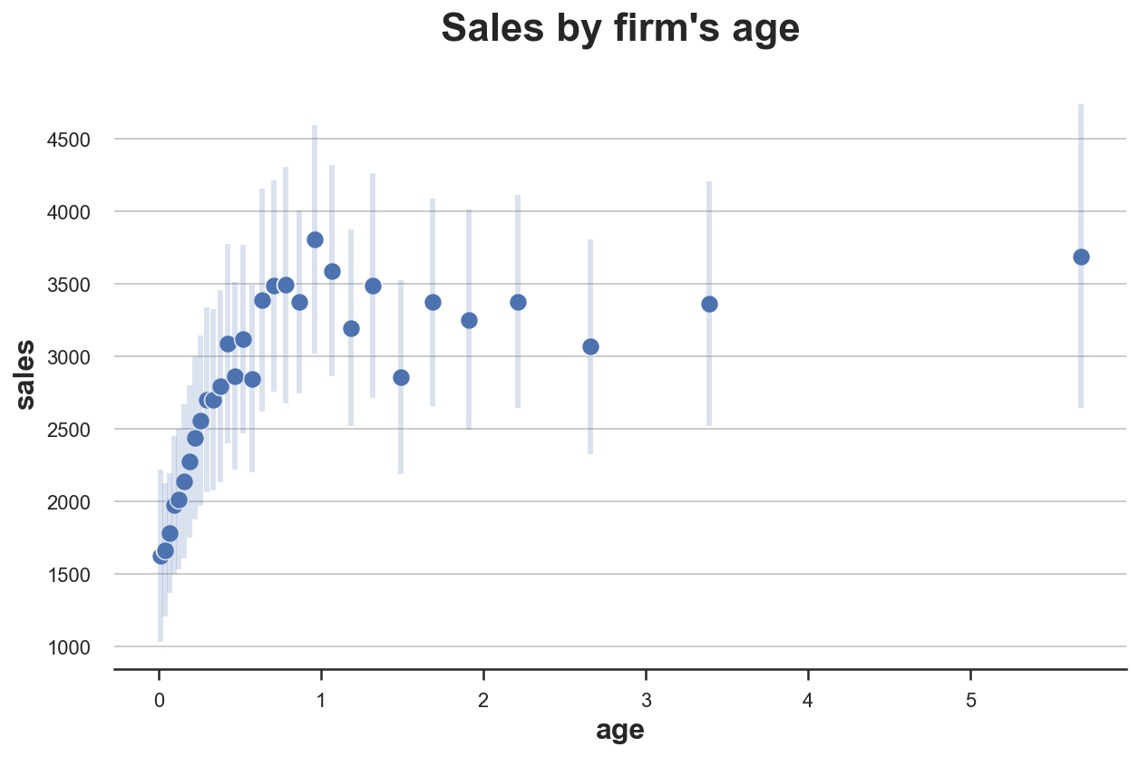Click the chart title "Sales by firm's age"
The image size is (1139, 757).
tap(620, 29)
